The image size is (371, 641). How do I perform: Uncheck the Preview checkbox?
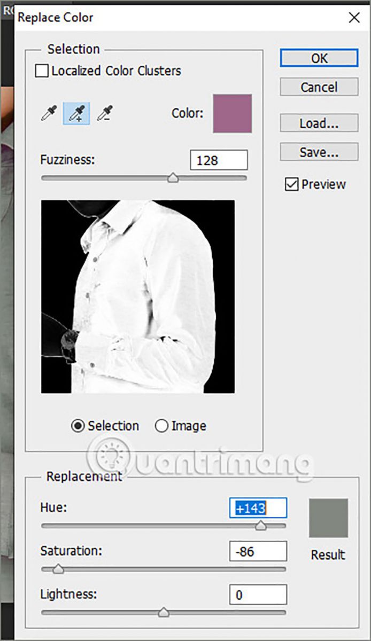pos(292,185)
